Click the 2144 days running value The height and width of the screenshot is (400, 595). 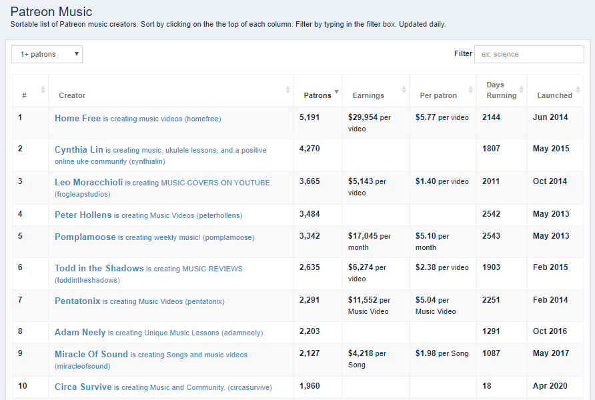click(x=491, y=117)
